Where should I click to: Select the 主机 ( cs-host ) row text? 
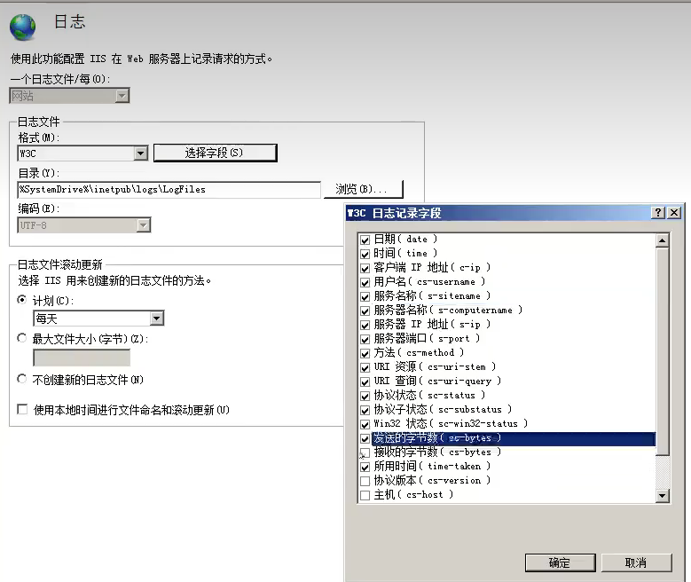click(413, 495)
